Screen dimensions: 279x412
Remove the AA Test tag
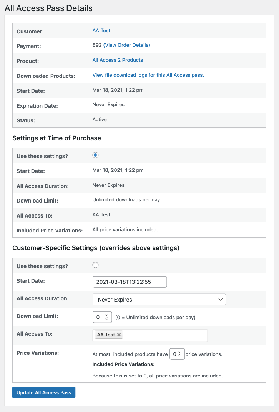coord(119,335)
